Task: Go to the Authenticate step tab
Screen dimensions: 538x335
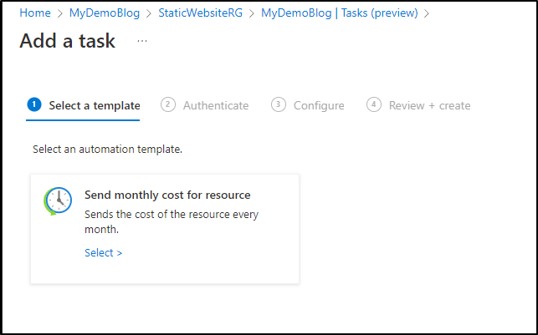Action: pyautogui.click(x=205, y=105)
